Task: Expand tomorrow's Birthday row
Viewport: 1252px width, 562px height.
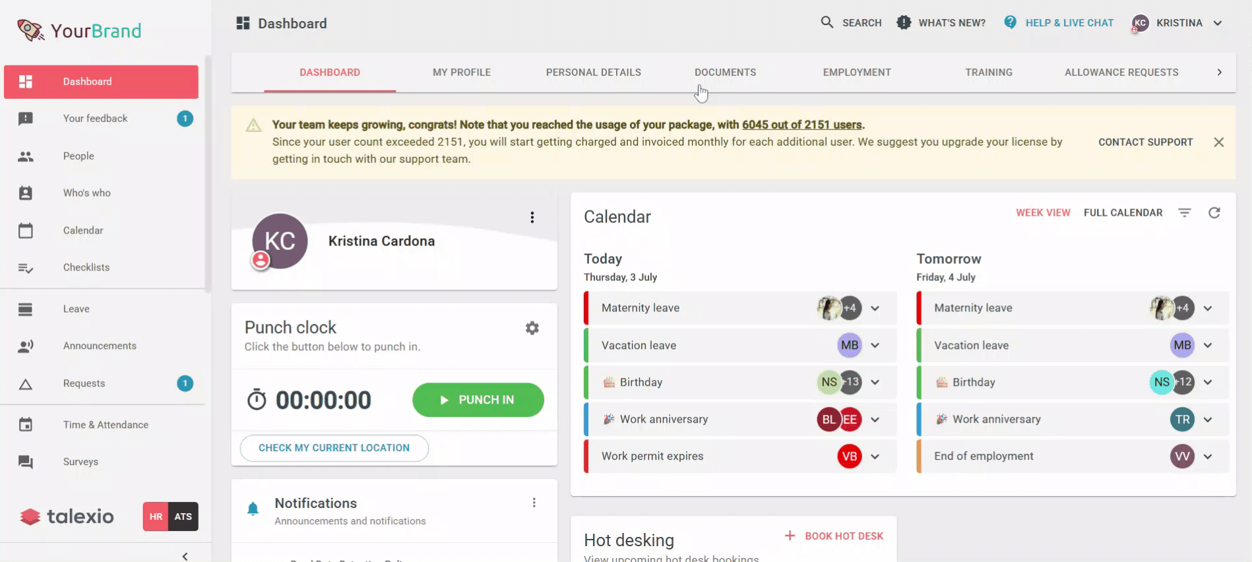Action: 1208,382
